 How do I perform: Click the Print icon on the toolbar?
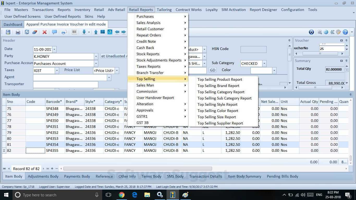(17, 32)
